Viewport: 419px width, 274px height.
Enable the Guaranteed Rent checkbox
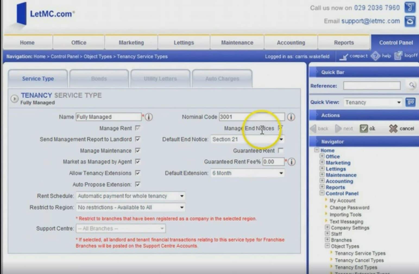[x=281, y=150]
